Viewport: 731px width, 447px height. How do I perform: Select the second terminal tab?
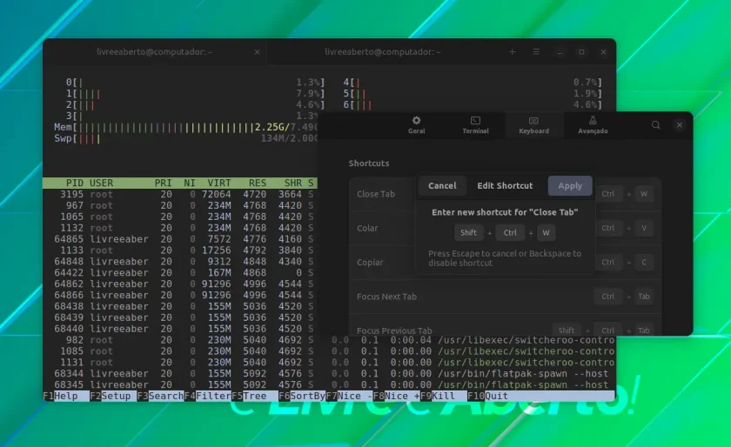point(382,51)
